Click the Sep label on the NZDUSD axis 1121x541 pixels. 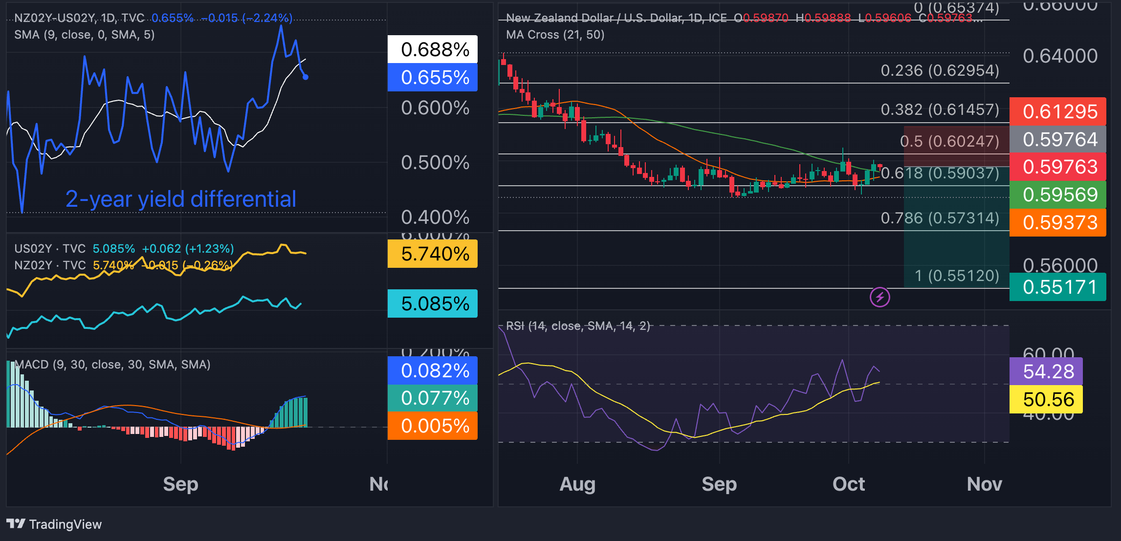719,484
